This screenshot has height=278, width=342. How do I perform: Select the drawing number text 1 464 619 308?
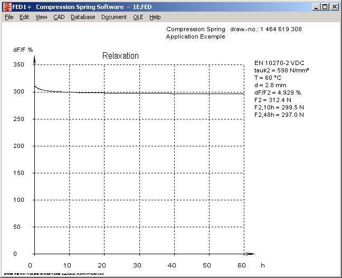coord(280,29)
